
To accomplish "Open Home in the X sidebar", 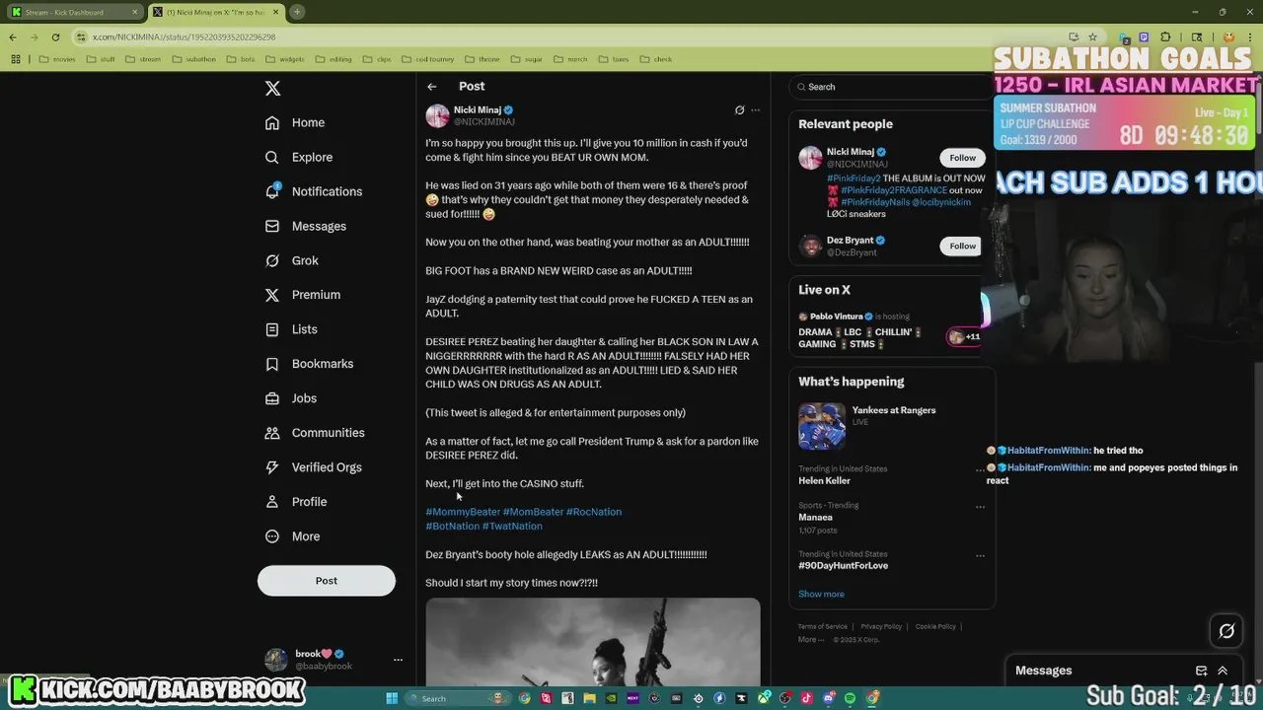I will pos(295,122).
